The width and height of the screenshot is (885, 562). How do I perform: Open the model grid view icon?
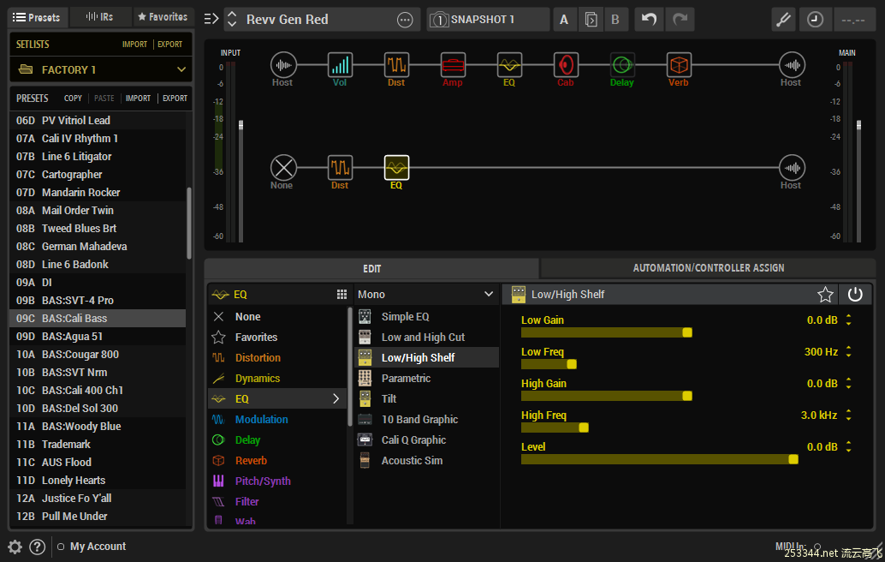(342, 294)
